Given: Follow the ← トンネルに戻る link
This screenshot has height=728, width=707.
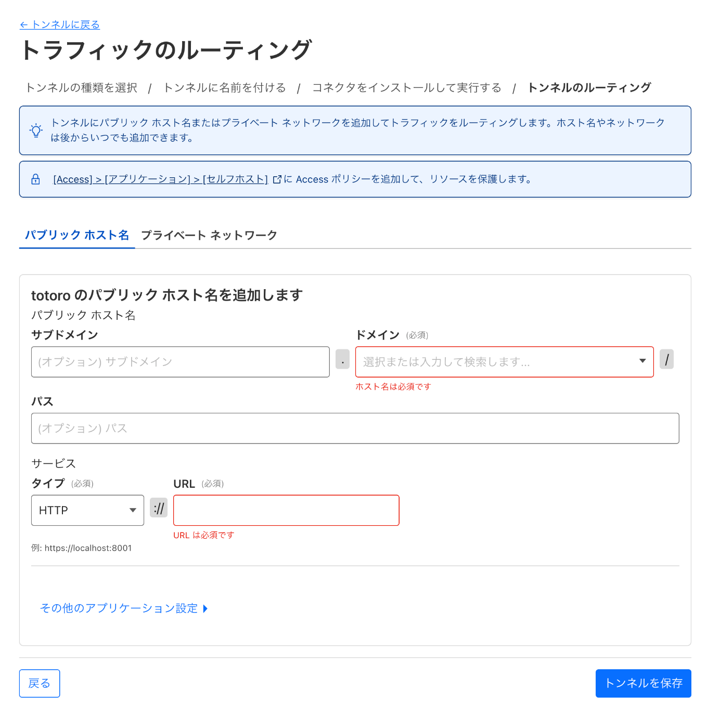Looking at the screenshot, I should pos(60,24).
